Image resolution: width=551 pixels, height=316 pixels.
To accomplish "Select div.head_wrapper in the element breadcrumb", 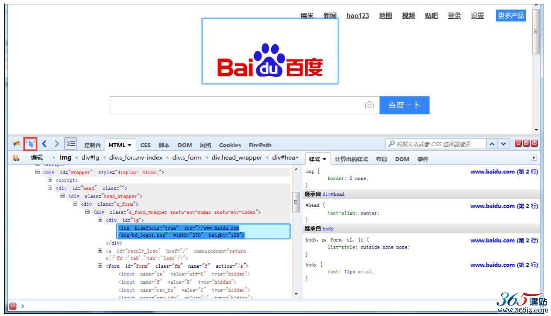I will click(237, 158).
